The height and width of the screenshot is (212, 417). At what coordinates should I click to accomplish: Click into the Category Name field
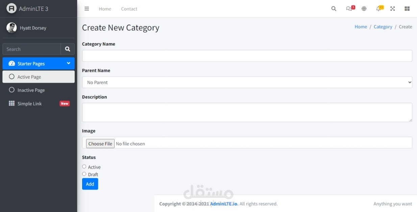point(247,56)
